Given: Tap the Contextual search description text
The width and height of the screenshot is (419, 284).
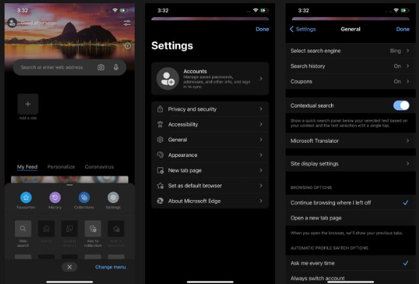Looking at the screenshot, I should [349, 123].
